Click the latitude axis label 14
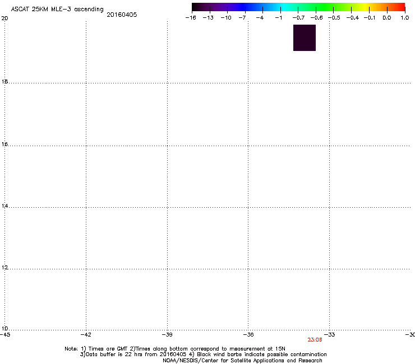This screenshot has width=415, height=364. 4,206
